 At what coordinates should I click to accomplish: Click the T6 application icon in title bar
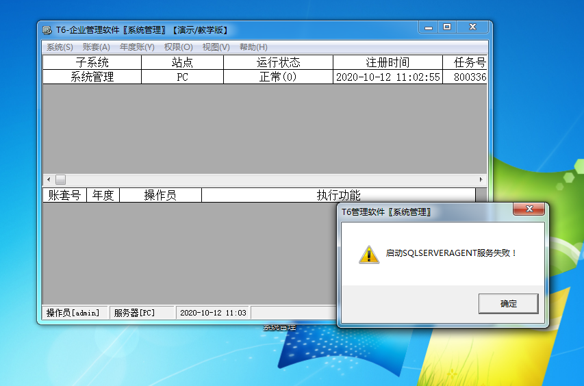(x=47, y=30)
